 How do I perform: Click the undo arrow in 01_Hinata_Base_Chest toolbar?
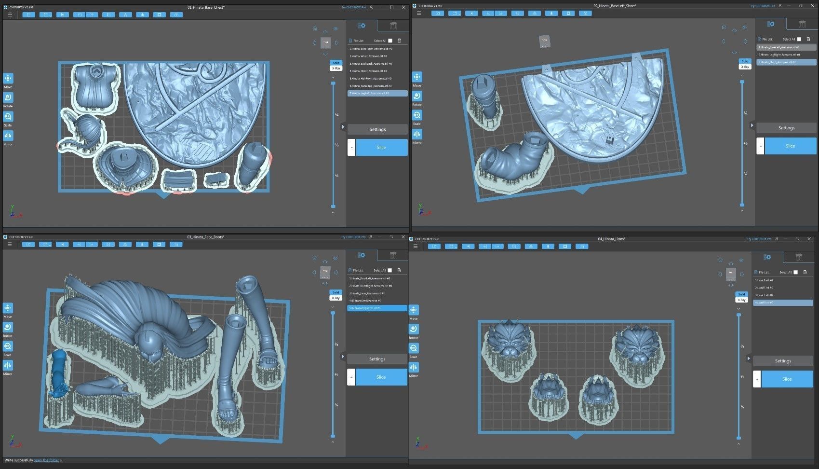(79, 14)
